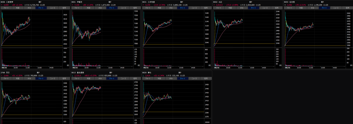Screen dimensions: 353x124
Task: Click 豊田通商 change +85.5 +3.23%
Action: pyautogui.click(x=90, y=76)
